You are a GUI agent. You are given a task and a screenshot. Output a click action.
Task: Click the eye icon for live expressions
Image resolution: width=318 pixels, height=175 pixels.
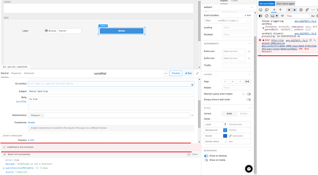point(283,16)
